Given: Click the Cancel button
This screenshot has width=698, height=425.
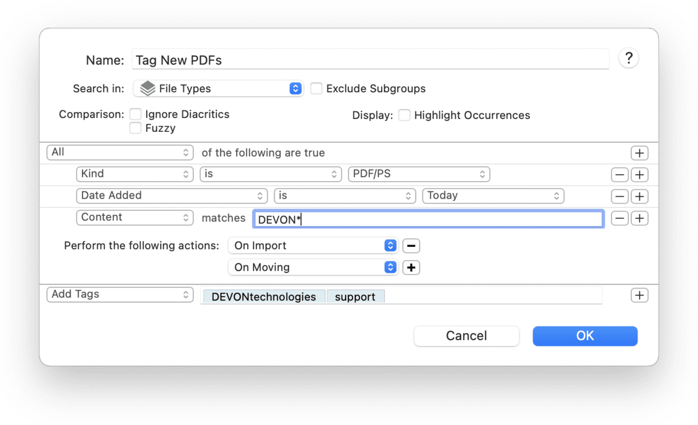Looking at the screenshot, I should [x=466, y=336].
